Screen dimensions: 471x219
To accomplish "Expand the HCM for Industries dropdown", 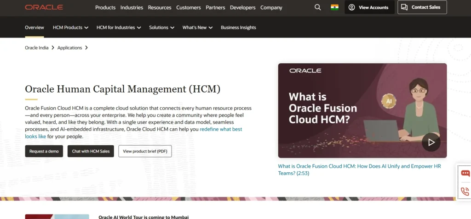I will click(x=119, y=27).
